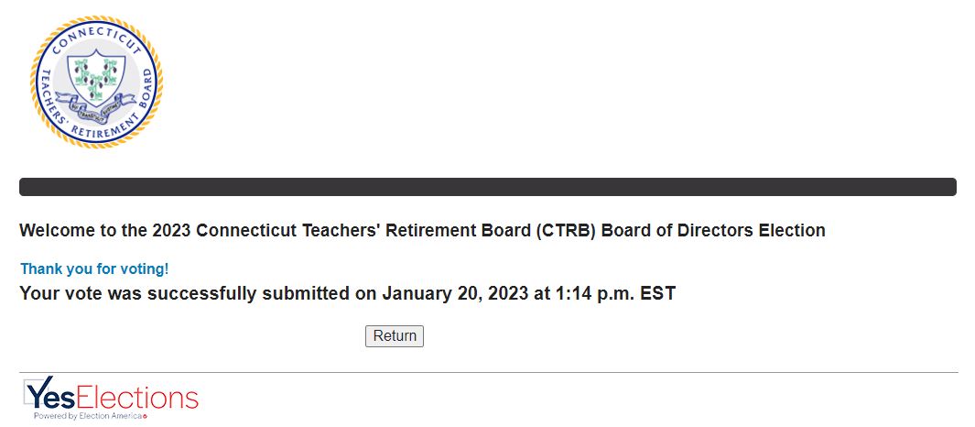Click the dark horizontal header bar
975x427 pixels.
pyautogui.click(x=487, y=187)
